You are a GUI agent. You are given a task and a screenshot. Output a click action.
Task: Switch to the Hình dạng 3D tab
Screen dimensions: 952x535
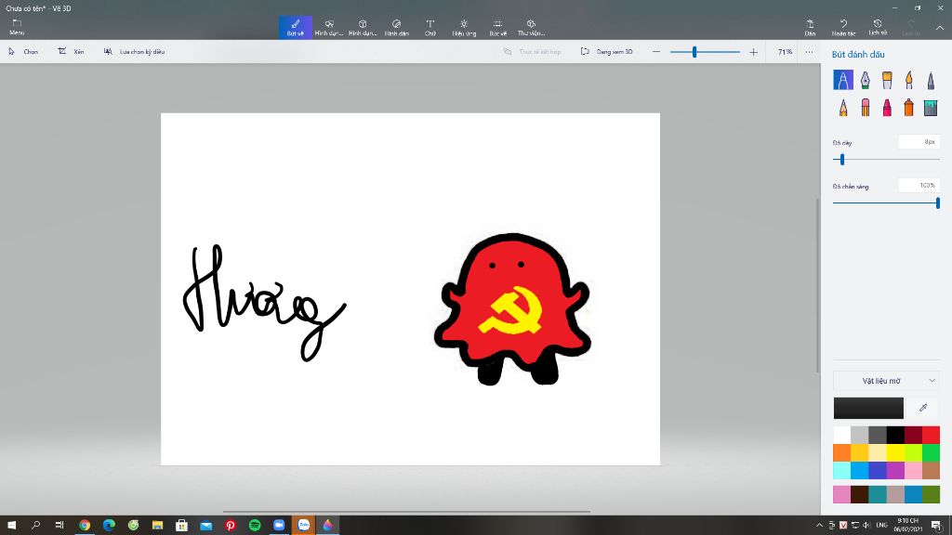[x=363, y=27]
